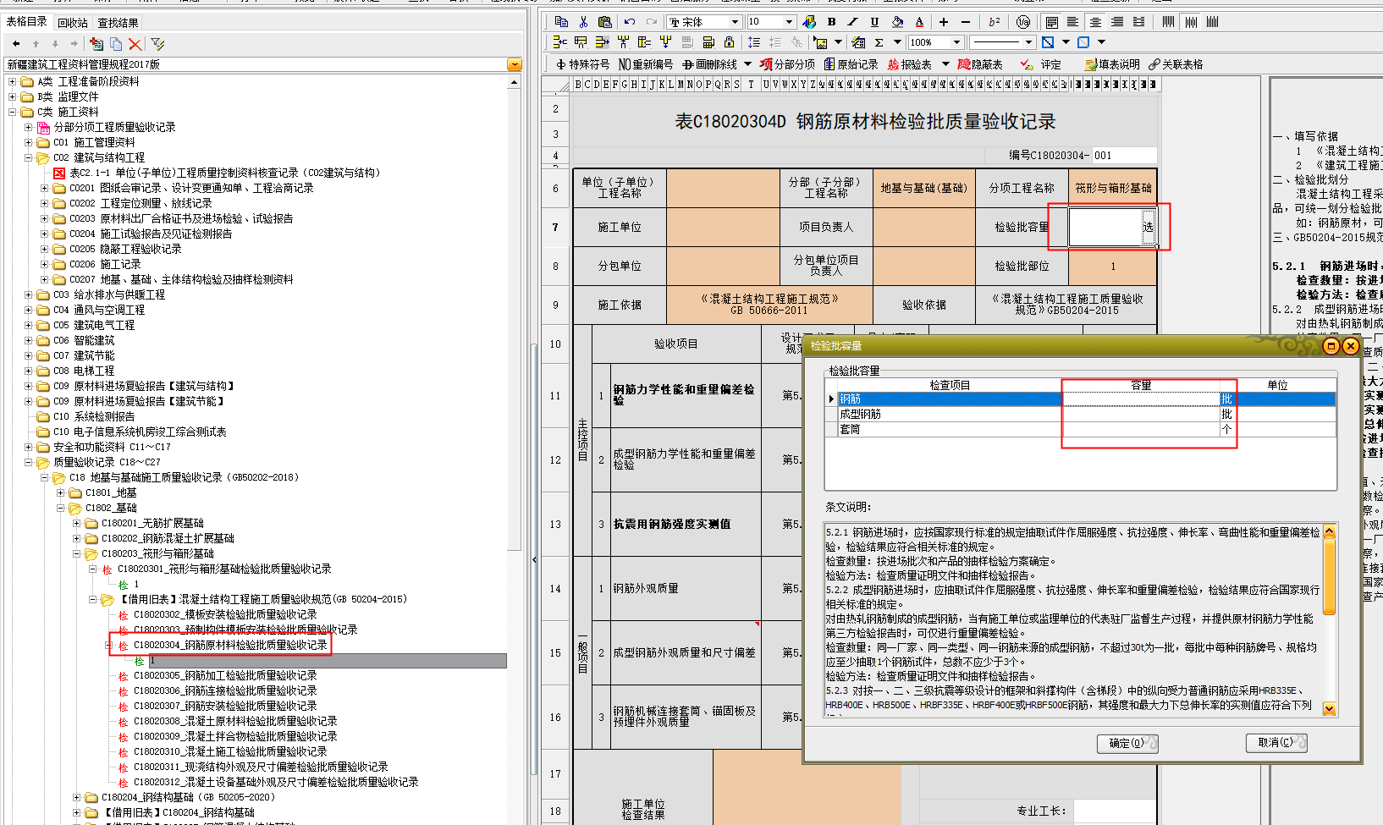This screenshot has height=825, width=1383.
Task: Expand the A类 工程准备阶段资料 node
Action: pos(12,82)
